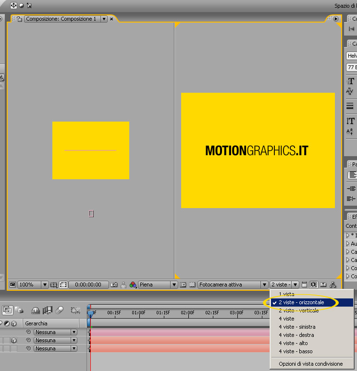
Task: Open the Fotocamera attiva view dropdown
Action: coord(233,284)
